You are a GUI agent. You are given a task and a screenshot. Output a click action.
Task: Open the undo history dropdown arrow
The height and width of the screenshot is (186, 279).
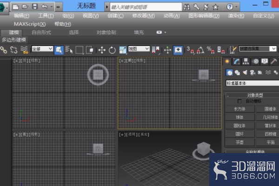click(52, 7)
